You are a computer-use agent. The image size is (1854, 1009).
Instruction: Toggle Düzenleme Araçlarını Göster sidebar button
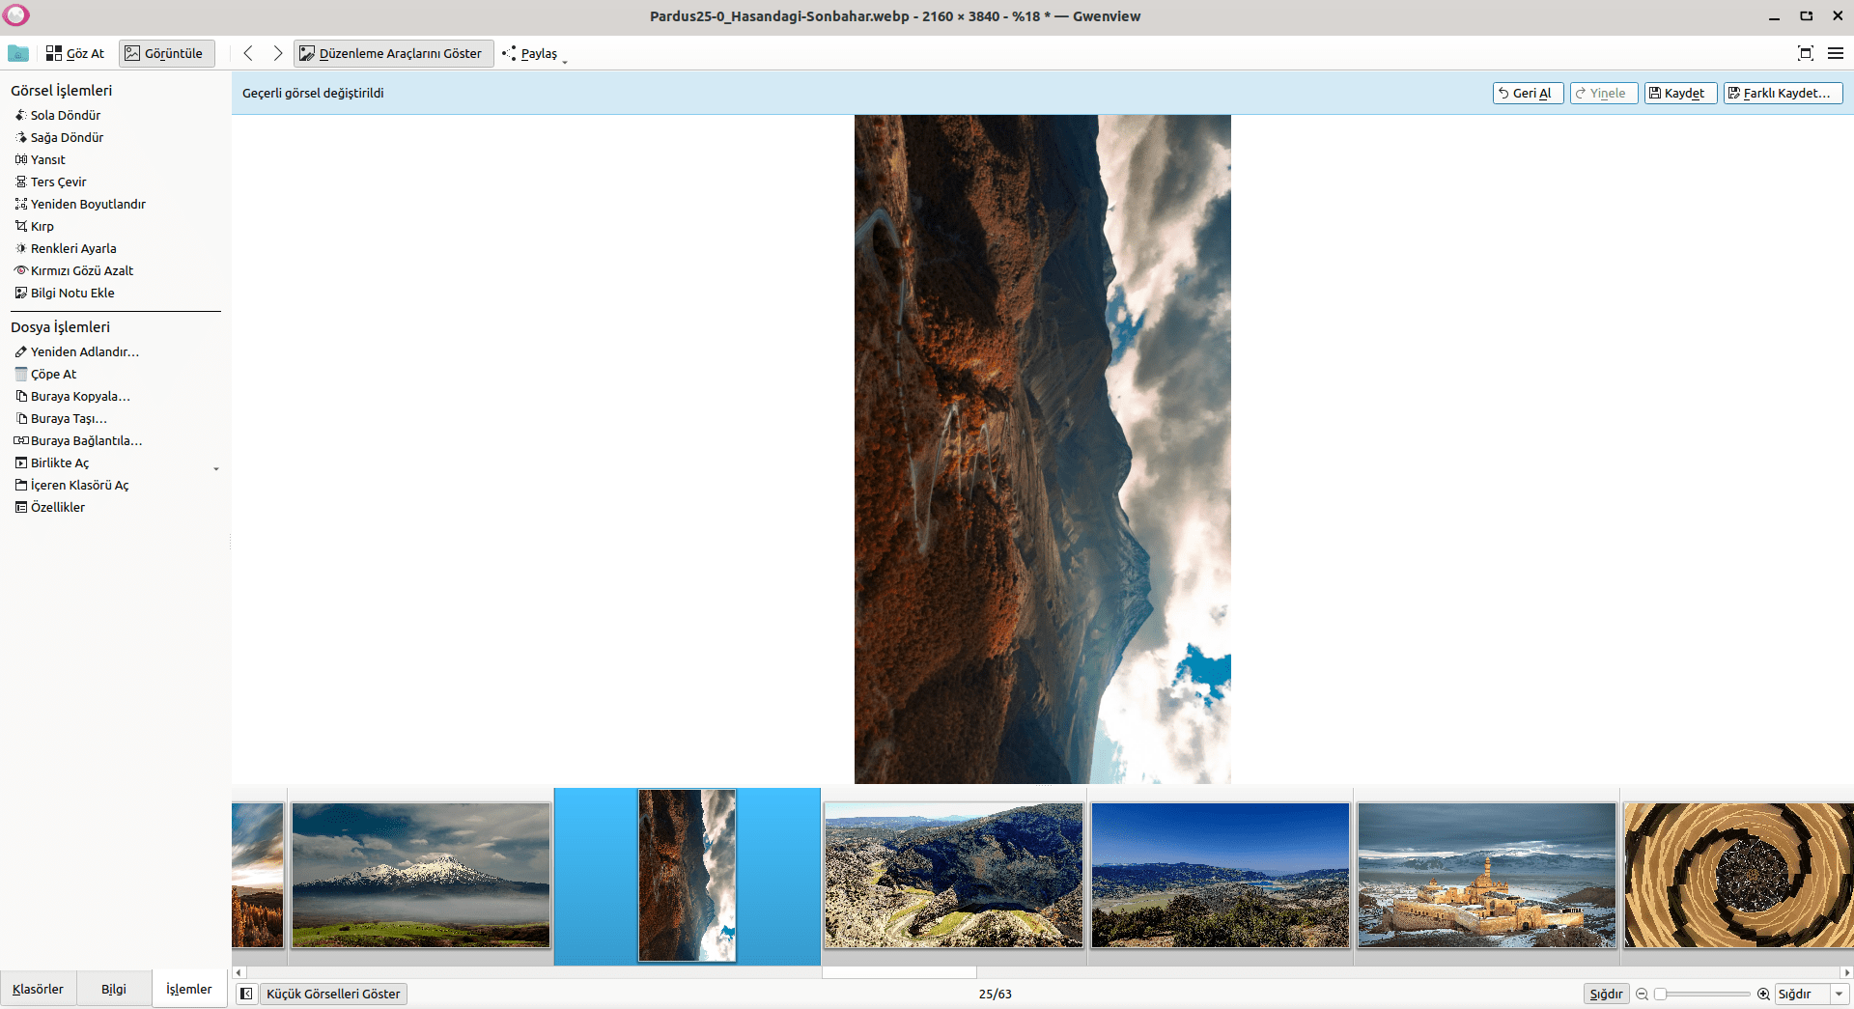[391, 53]
